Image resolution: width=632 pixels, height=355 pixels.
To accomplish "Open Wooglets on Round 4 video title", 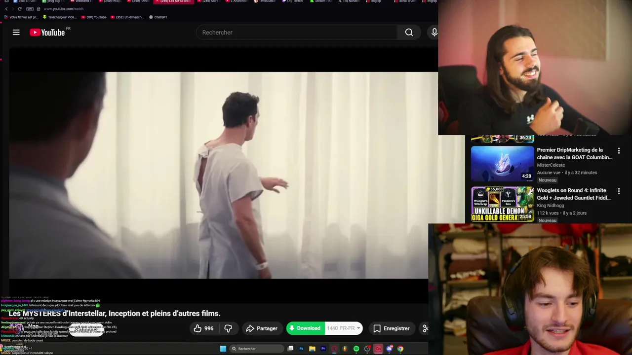I will [x=574, y=194].
